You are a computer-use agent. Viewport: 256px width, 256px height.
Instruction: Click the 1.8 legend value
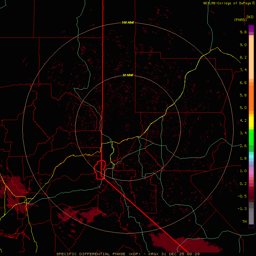click(243, 158)
